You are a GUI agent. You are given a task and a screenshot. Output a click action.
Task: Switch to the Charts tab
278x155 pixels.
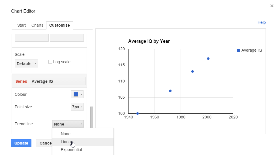(37, 25)
